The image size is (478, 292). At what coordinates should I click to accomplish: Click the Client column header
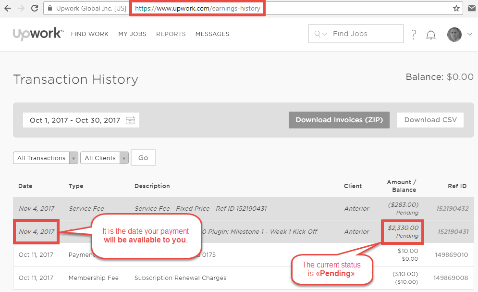coord(353,186)
